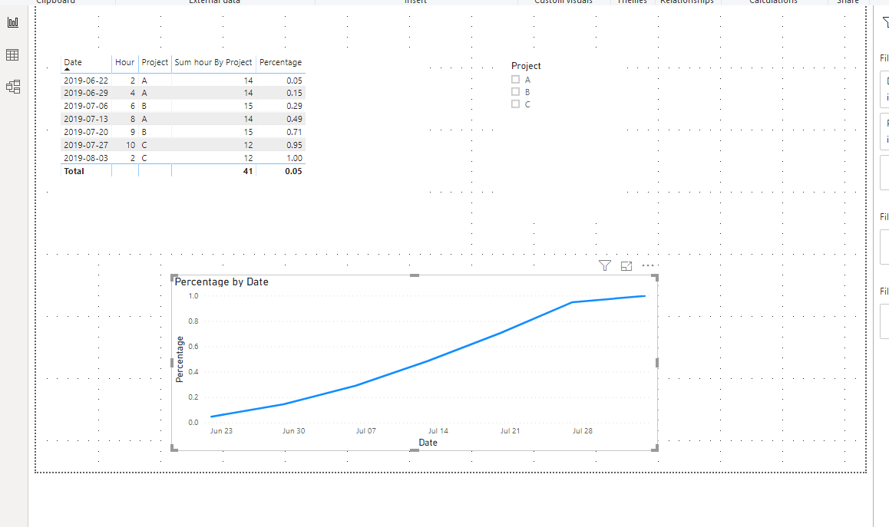This screenshot has width=889, height=527.
Task: Sort table by Percentage column header
Action: point(281,62)
